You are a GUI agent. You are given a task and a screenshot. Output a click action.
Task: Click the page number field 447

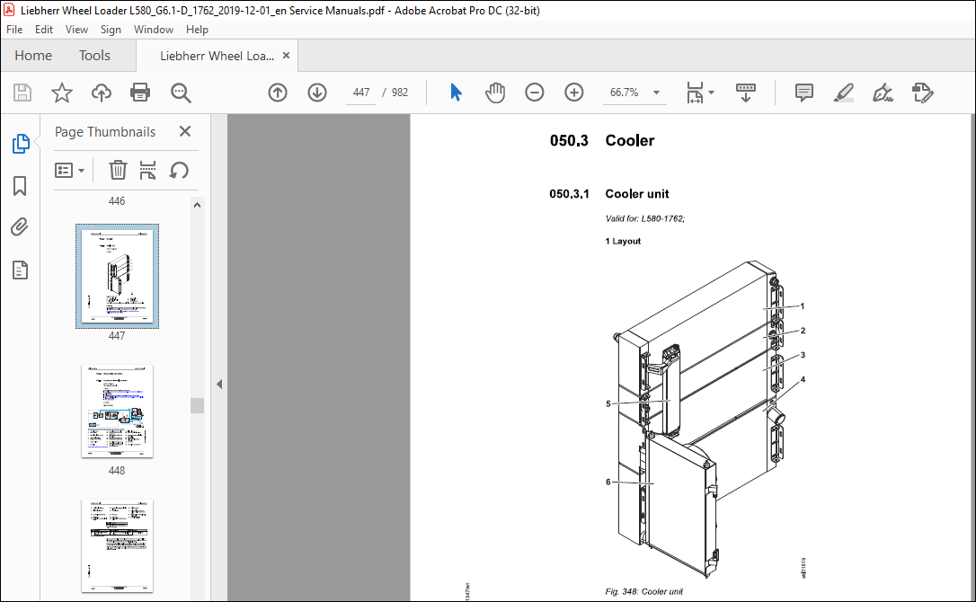361,93
